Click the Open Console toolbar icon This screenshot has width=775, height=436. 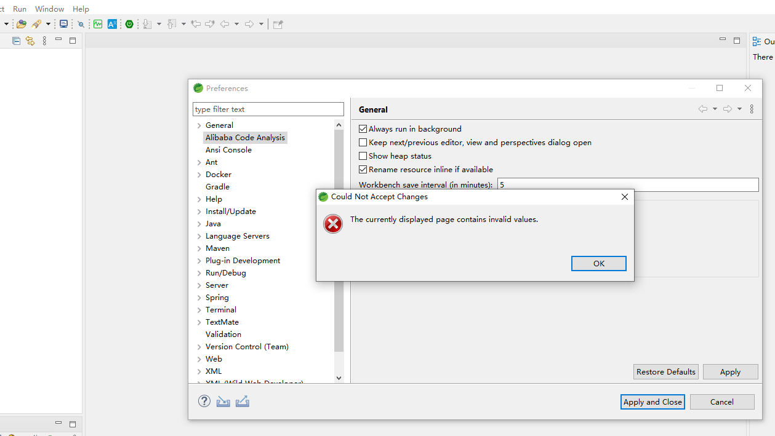(64, 24)
